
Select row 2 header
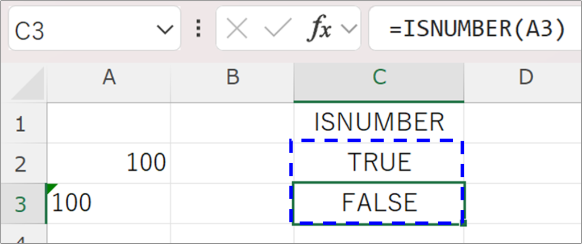click(22, 163)
